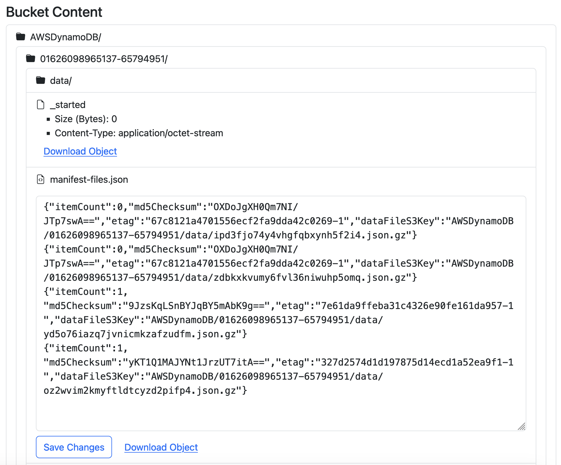
Task: Download the manifest-files.json object
Action: (x=161, y=447)
